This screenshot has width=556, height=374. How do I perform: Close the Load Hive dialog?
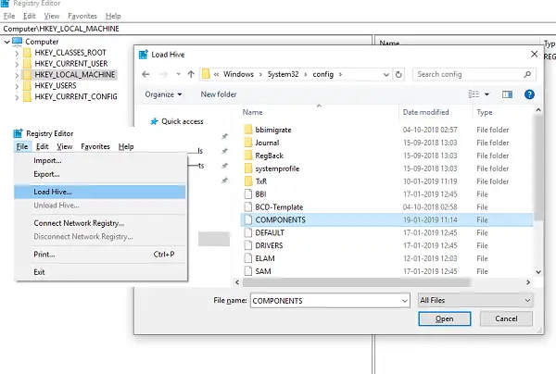(534, 55)
